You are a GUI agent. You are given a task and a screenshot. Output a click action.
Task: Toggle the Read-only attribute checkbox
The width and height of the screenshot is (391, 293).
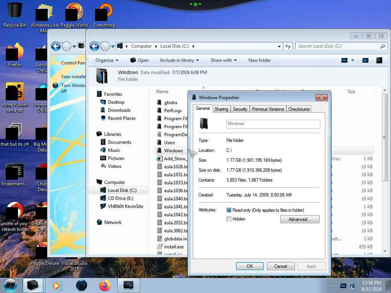point(229,210)
